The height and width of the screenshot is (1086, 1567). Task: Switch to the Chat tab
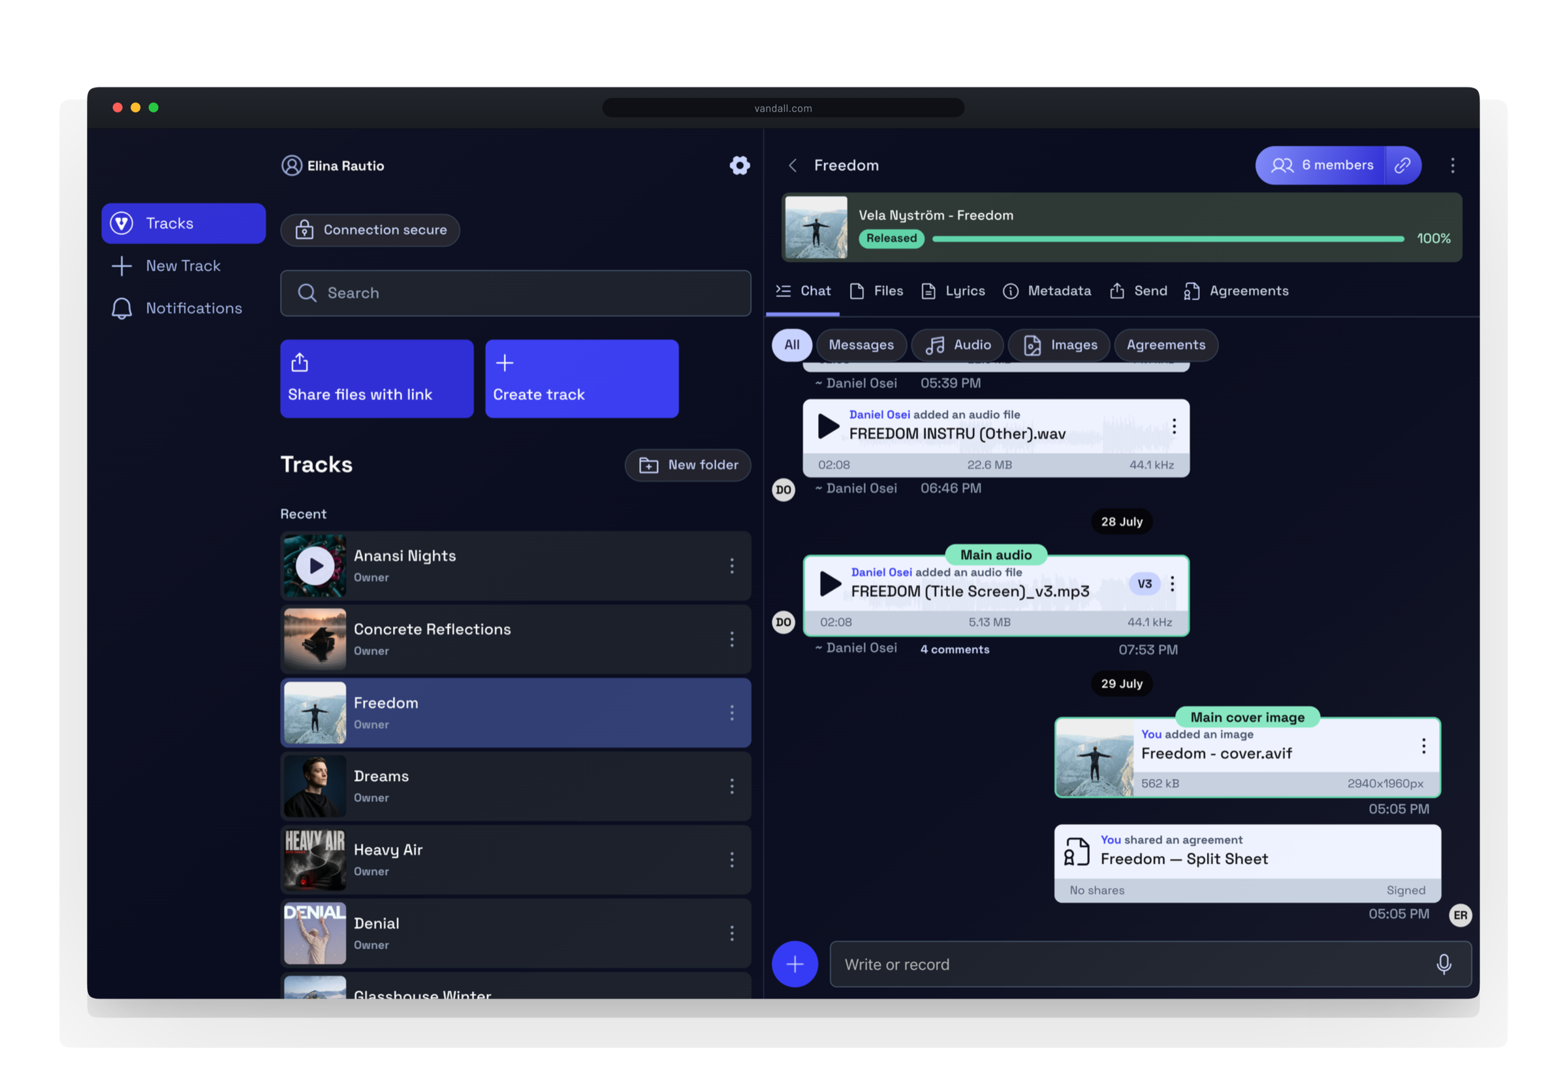(803, 291)
